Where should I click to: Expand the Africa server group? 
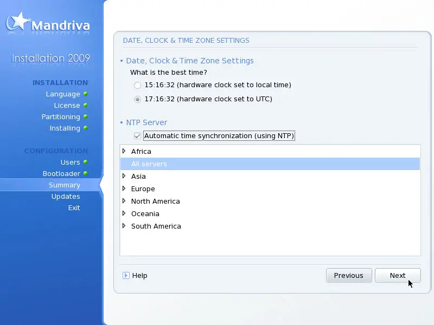pos(124,151)
